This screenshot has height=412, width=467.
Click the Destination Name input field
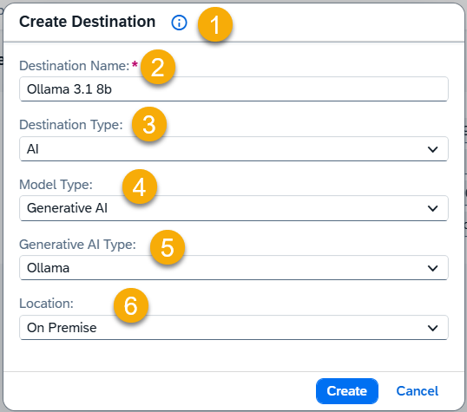point(233,89)
